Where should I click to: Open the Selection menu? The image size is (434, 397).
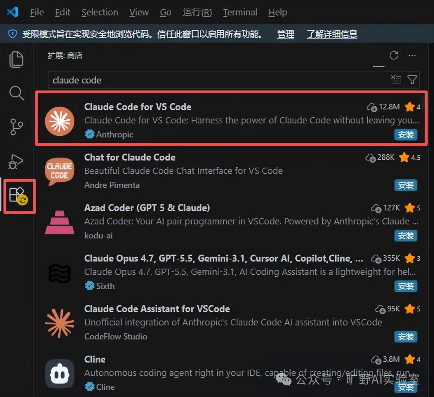click(x=100, y=12)
